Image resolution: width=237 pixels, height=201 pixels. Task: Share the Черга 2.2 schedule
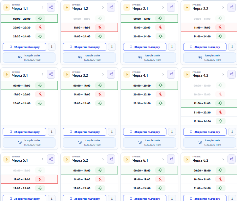pyautogui.click(x=231, y=7)
